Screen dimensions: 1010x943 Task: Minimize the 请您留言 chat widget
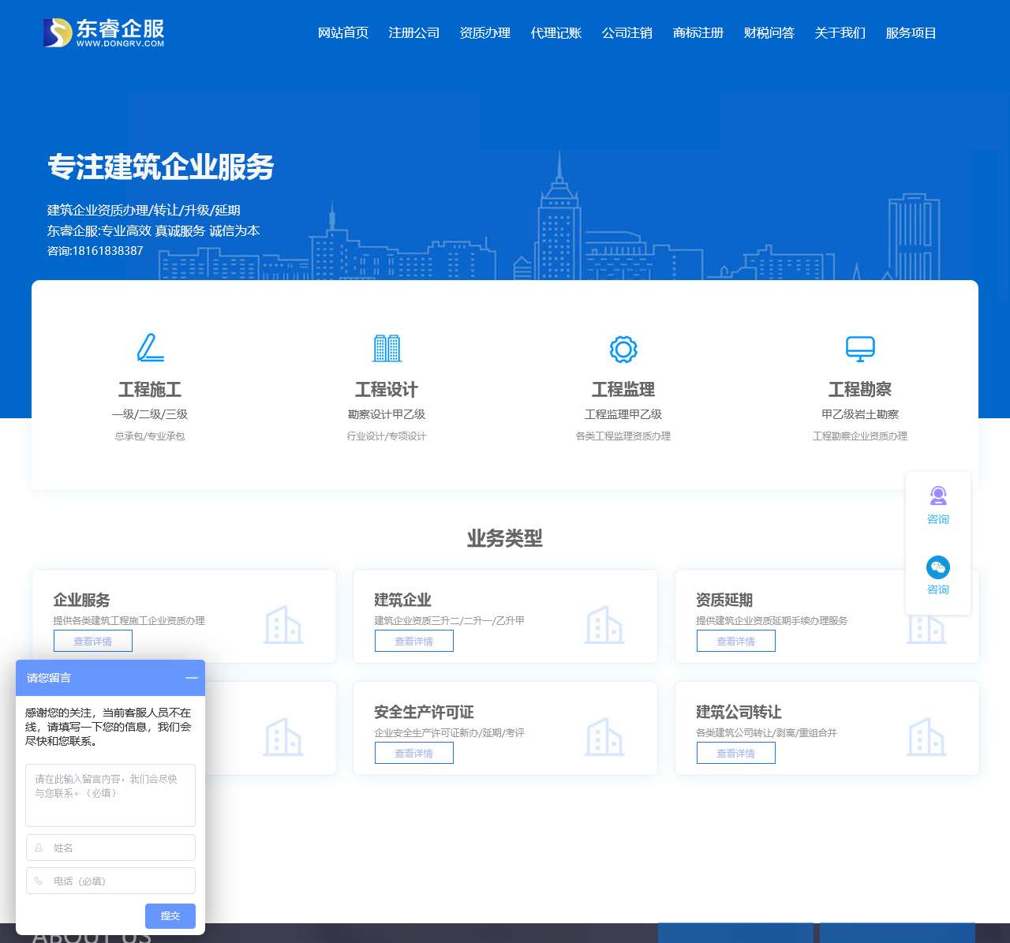[x=192, y=678]
